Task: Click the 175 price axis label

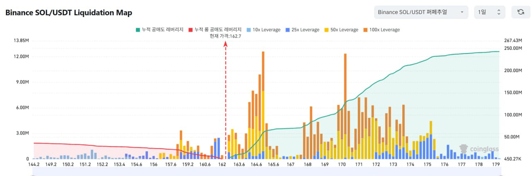Action: coord(428,164)
